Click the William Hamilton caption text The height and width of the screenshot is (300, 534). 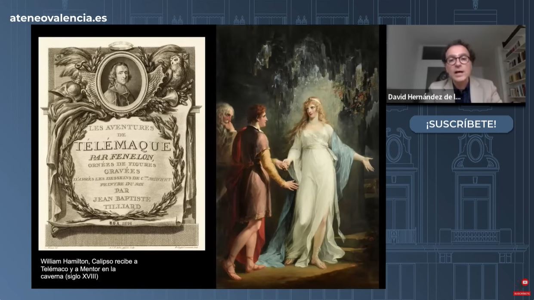pos(89,269)
